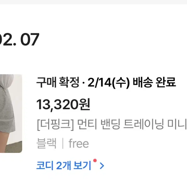This screenshot has width=187, height=187.
Task: Tap the 구매 확정 status label
Action: pyautogui.click(x=58, y=82)
